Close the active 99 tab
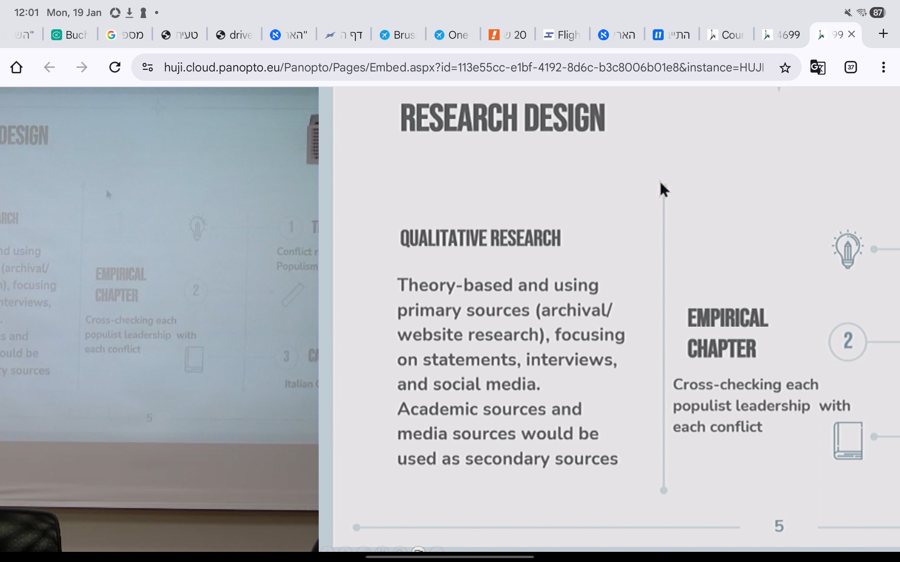The image size is (900, 562). coord(852,34)
